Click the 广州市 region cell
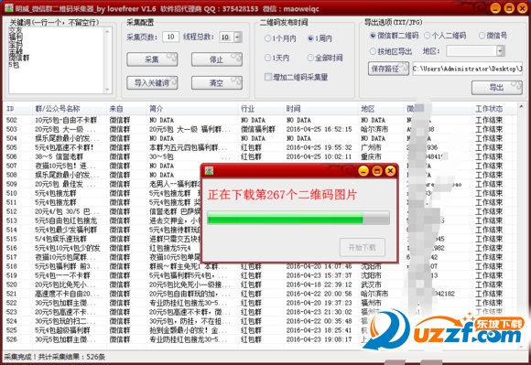 coord(371,147)
